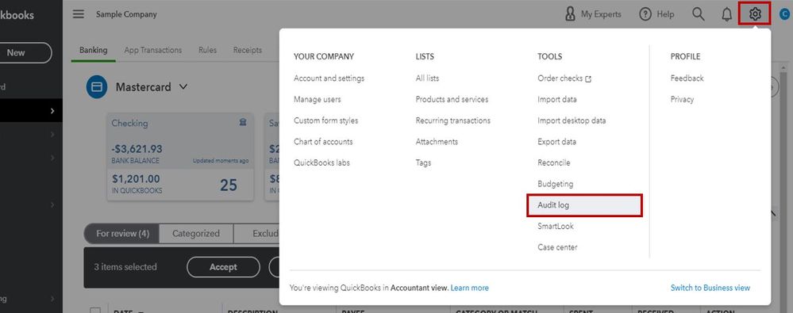Click the settings gear icon
This screenshot has width=793, height=313.
point(755,14)
